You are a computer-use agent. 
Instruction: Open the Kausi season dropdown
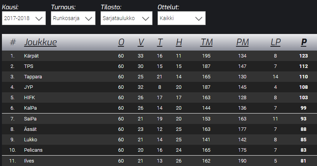click(x=24, y=18)
